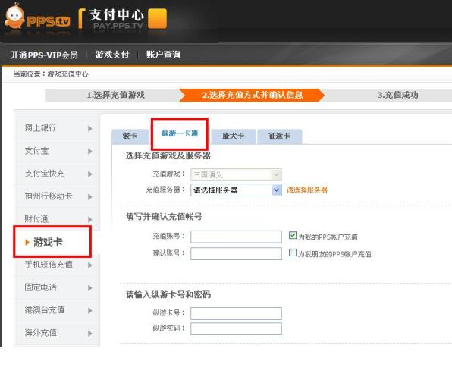Click step 3.充值成功
The image size is (452, 367).
(397, 95)
